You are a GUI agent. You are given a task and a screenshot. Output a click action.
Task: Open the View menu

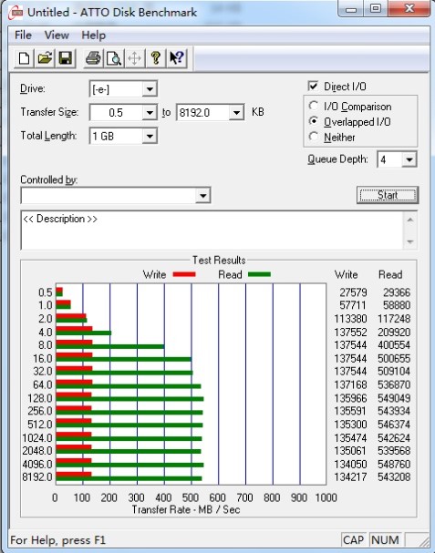coord(57,36)
